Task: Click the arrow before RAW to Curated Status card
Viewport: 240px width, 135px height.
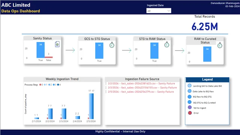Action: pyautogui.click(x=180, y=50)
